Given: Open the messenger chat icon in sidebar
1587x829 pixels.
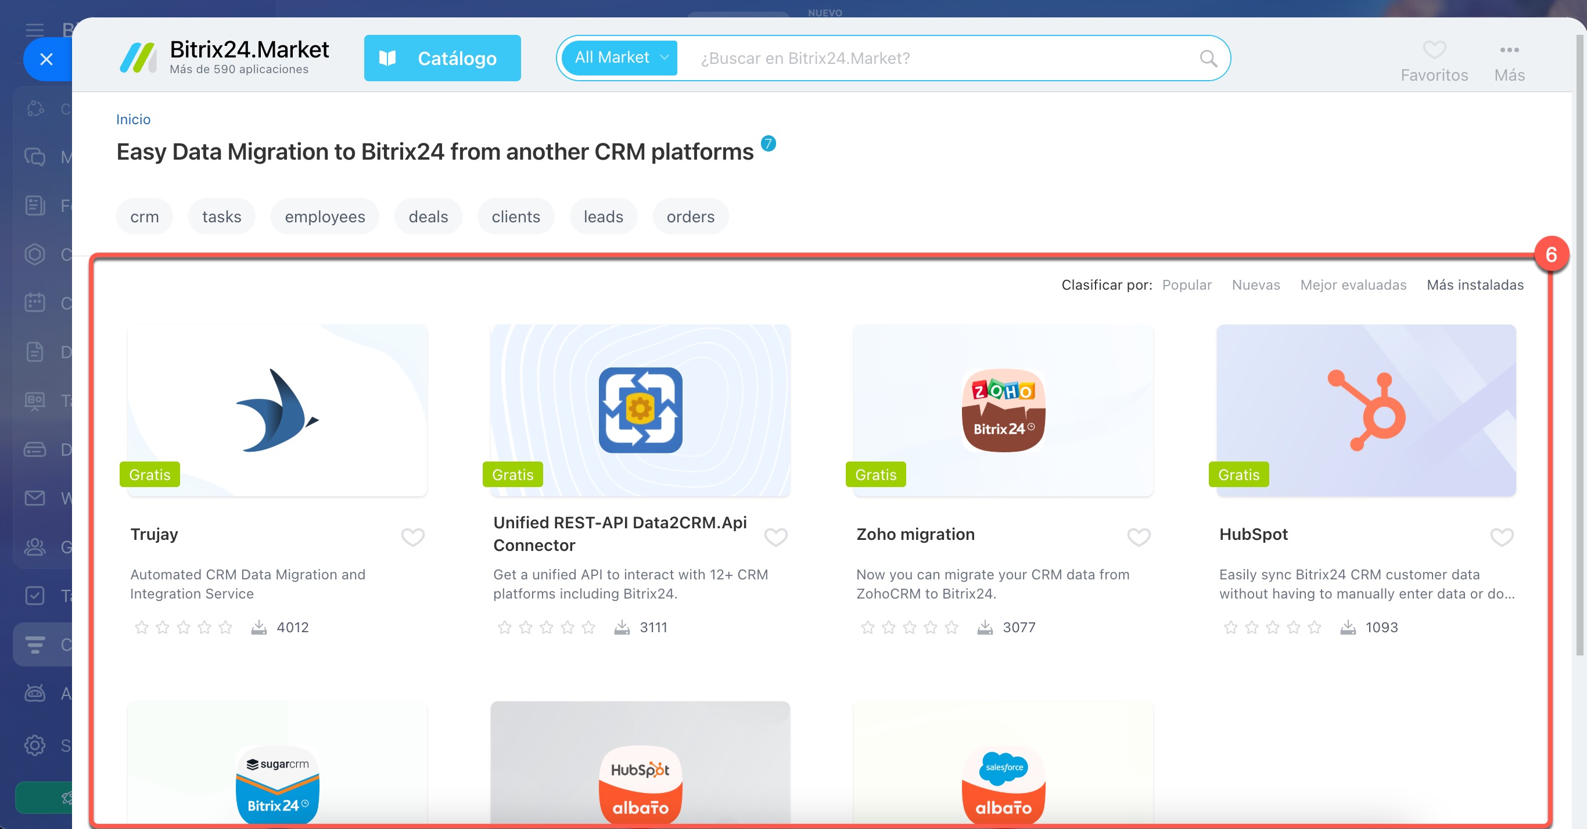Looking at the screenshot, I should point(34,156).
